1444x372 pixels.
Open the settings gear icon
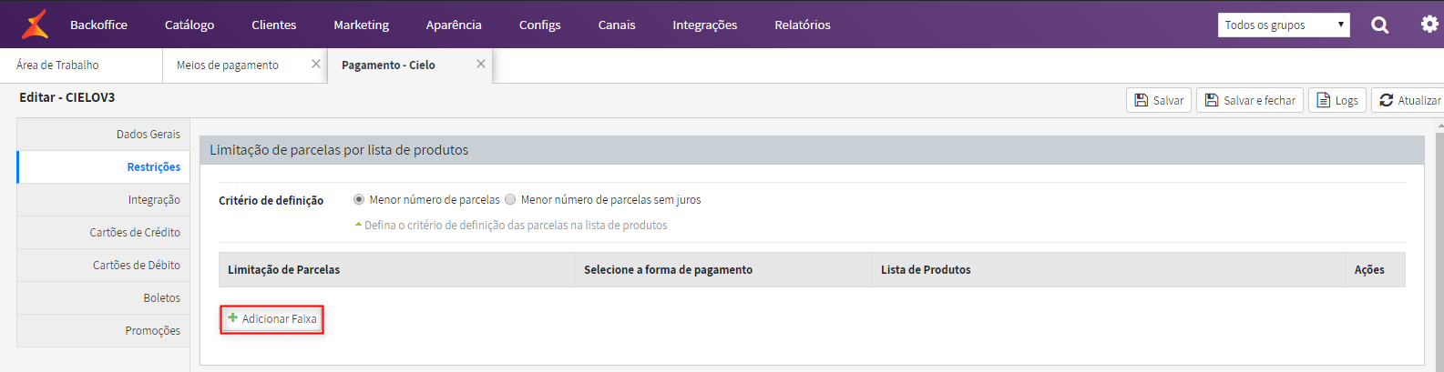(1429, 25)
